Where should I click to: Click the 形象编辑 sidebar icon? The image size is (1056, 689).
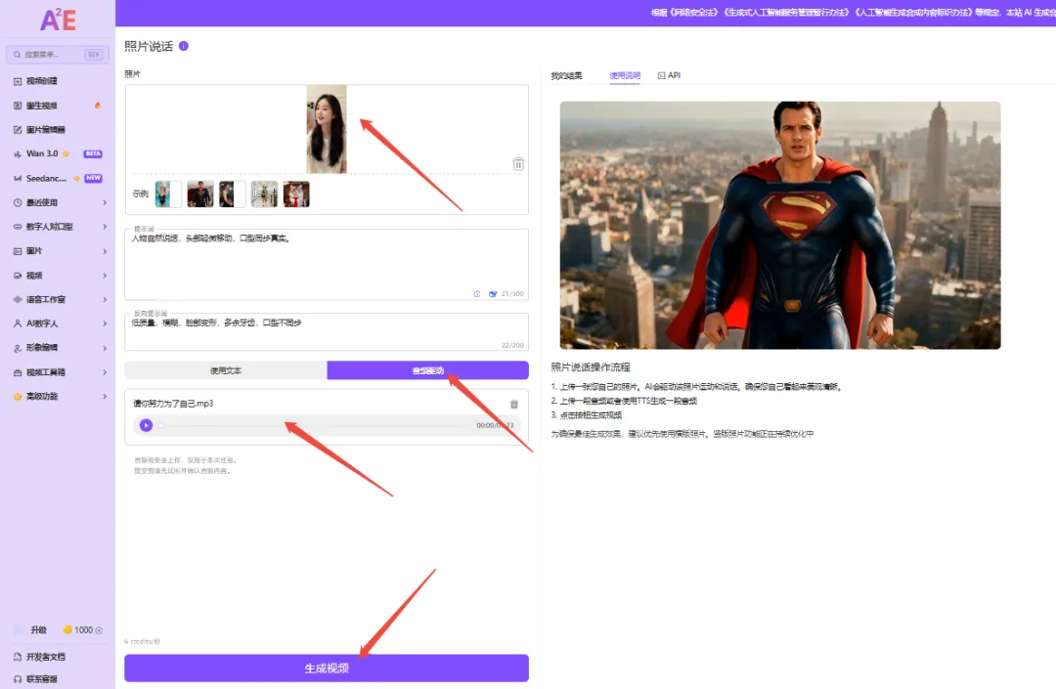click(x=18, y=348)
